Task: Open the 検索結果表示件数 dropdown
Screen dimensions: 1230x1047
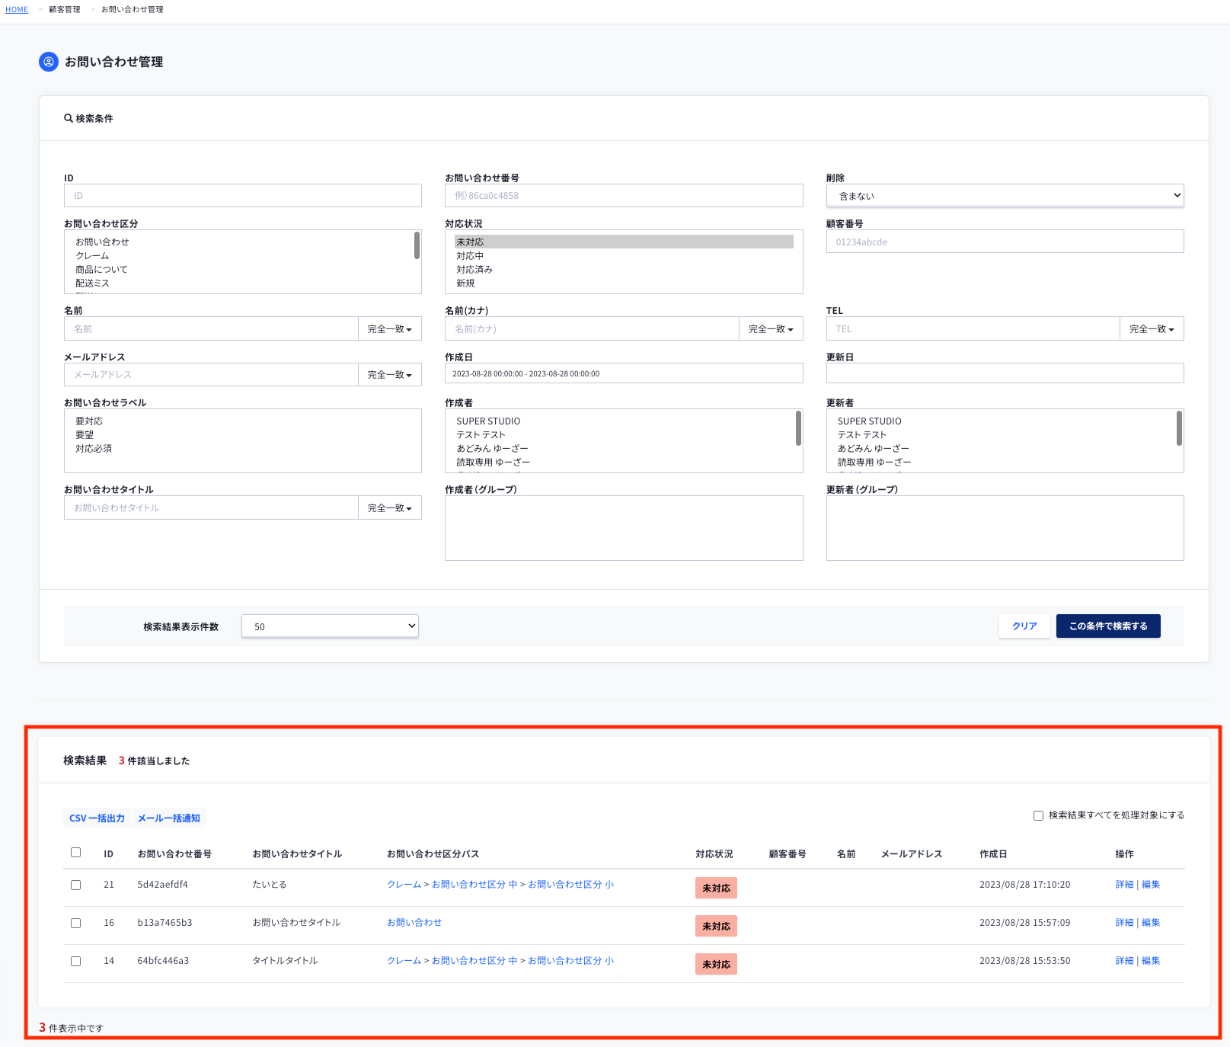Action: tap(330, 626)
